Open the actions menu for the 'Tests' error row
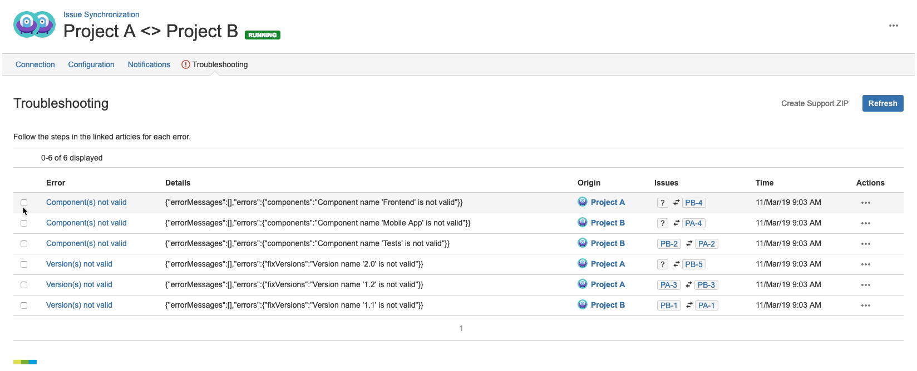The width and height of the screenshot is (917, 371). click(865, 244)
